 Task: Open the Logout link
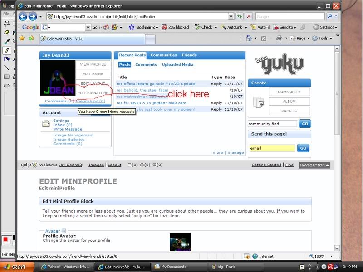[114, 165]
